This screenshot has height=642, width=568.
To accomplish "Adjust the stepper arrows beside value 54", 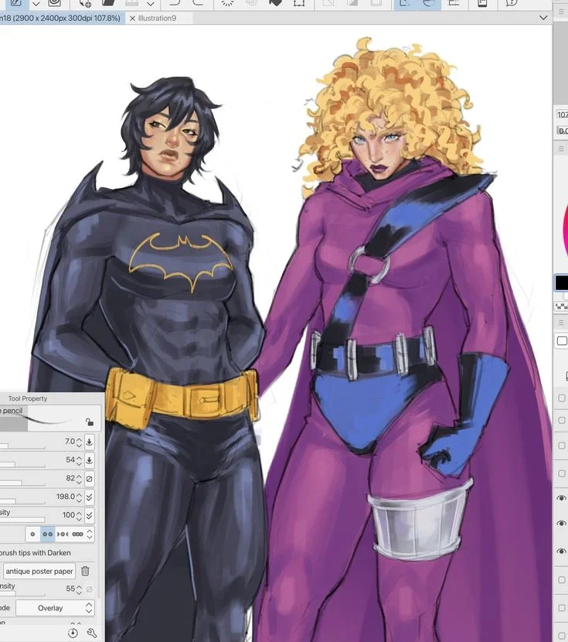I will tap(79, 460).
